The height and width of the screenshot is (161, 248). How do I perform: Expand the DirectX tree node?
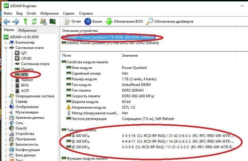point(6,128)
